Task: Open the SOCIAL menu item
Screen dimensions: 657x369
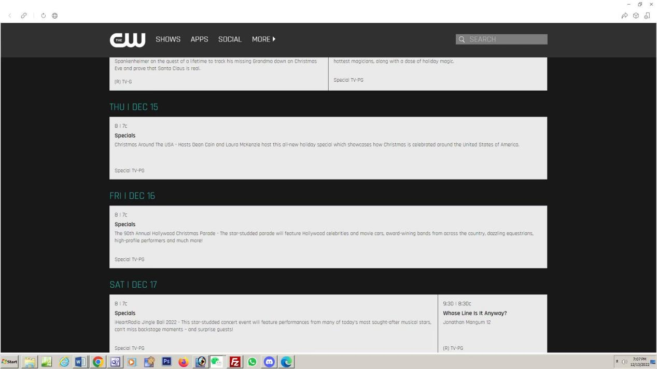Action: pyautogui.click(x=230, y=39)
